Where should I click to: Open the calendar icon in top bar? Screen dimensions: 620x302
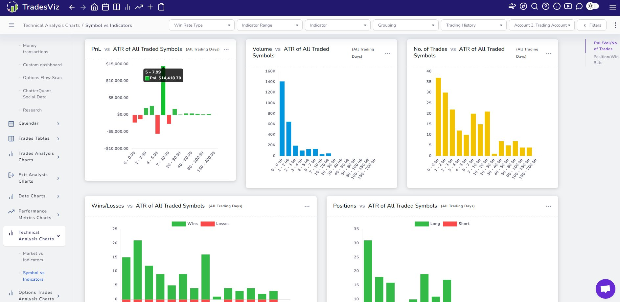point(105,7)
